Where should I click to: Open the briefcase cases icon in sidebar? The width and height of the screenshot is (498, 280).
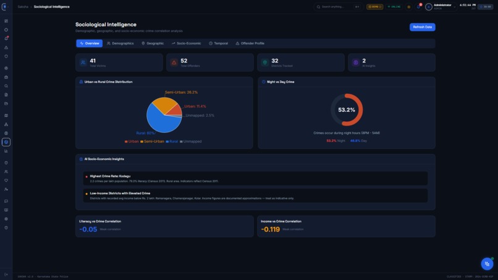coord(6,77)
